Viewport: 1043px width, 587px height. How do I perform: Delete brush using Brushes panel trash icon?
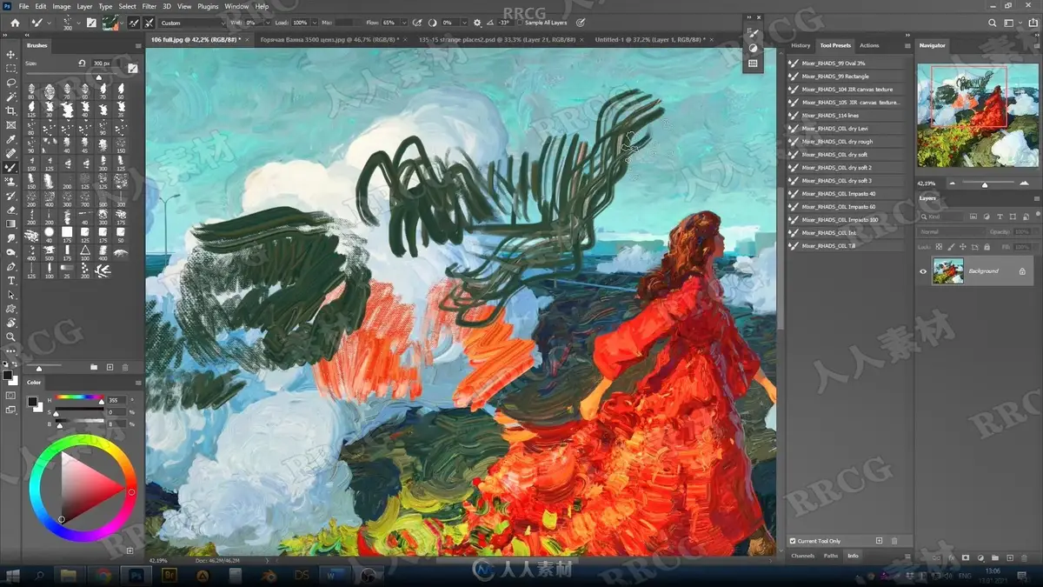coord(125,368)
